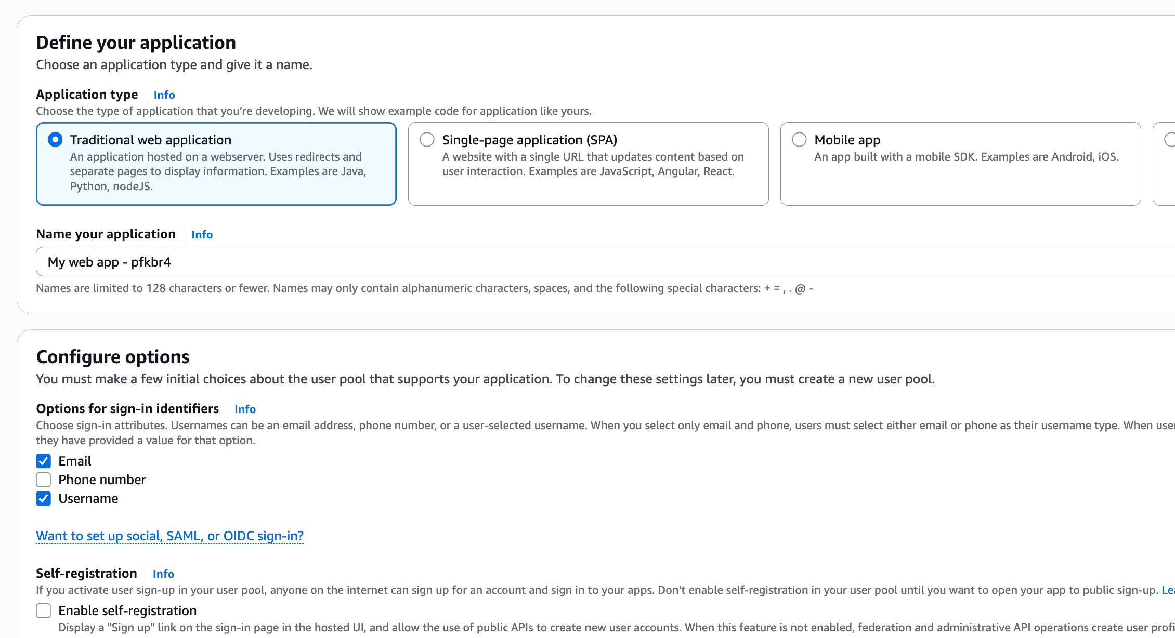Image resolution: width=1175 pixels, height=638 pixels.
Task: Click the application name text field
Action: click(603, 262)
